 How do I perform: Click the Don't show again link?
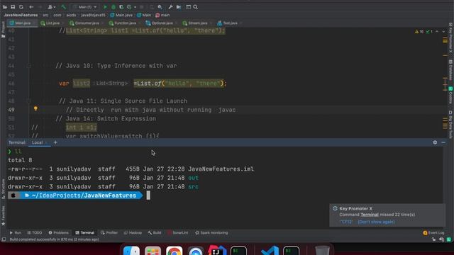[376, 222]
